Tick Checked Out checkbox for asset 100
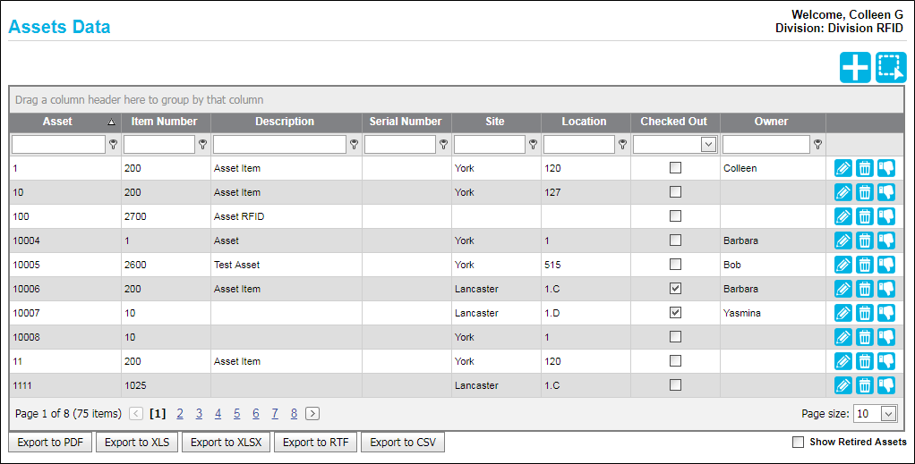Image resolution: width=915 pixels, height=464 pixels. (x=675, y=216)
